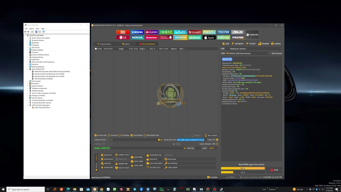This screenshot has height=192, width=341.
Task: Click the BOOT DEVICE button
Action: click(x=211, y=135)
